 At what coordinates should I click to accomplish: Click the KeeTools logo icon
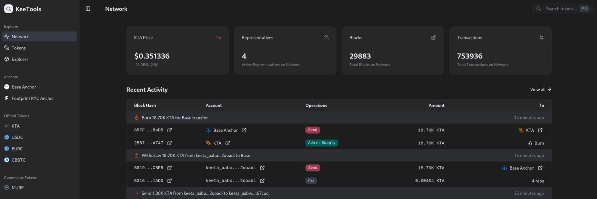point(8,9)
